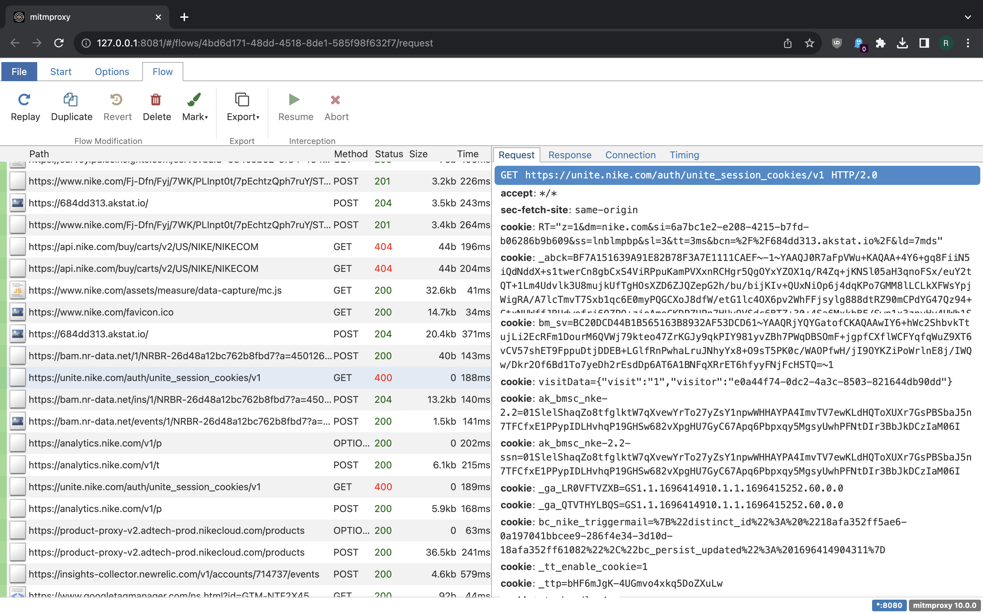This screenshot has height=614, width=983.
Task: Open the Connection tab
Action: (x=630, y=155)
